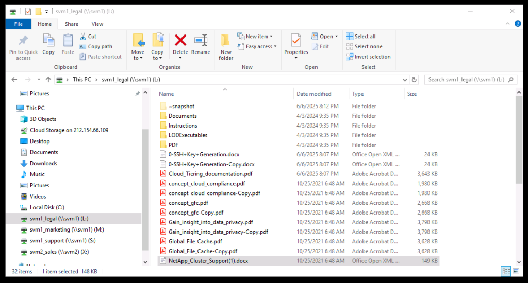Open the File menu tab
Viewport: 528px width, 283px height.
18,24
